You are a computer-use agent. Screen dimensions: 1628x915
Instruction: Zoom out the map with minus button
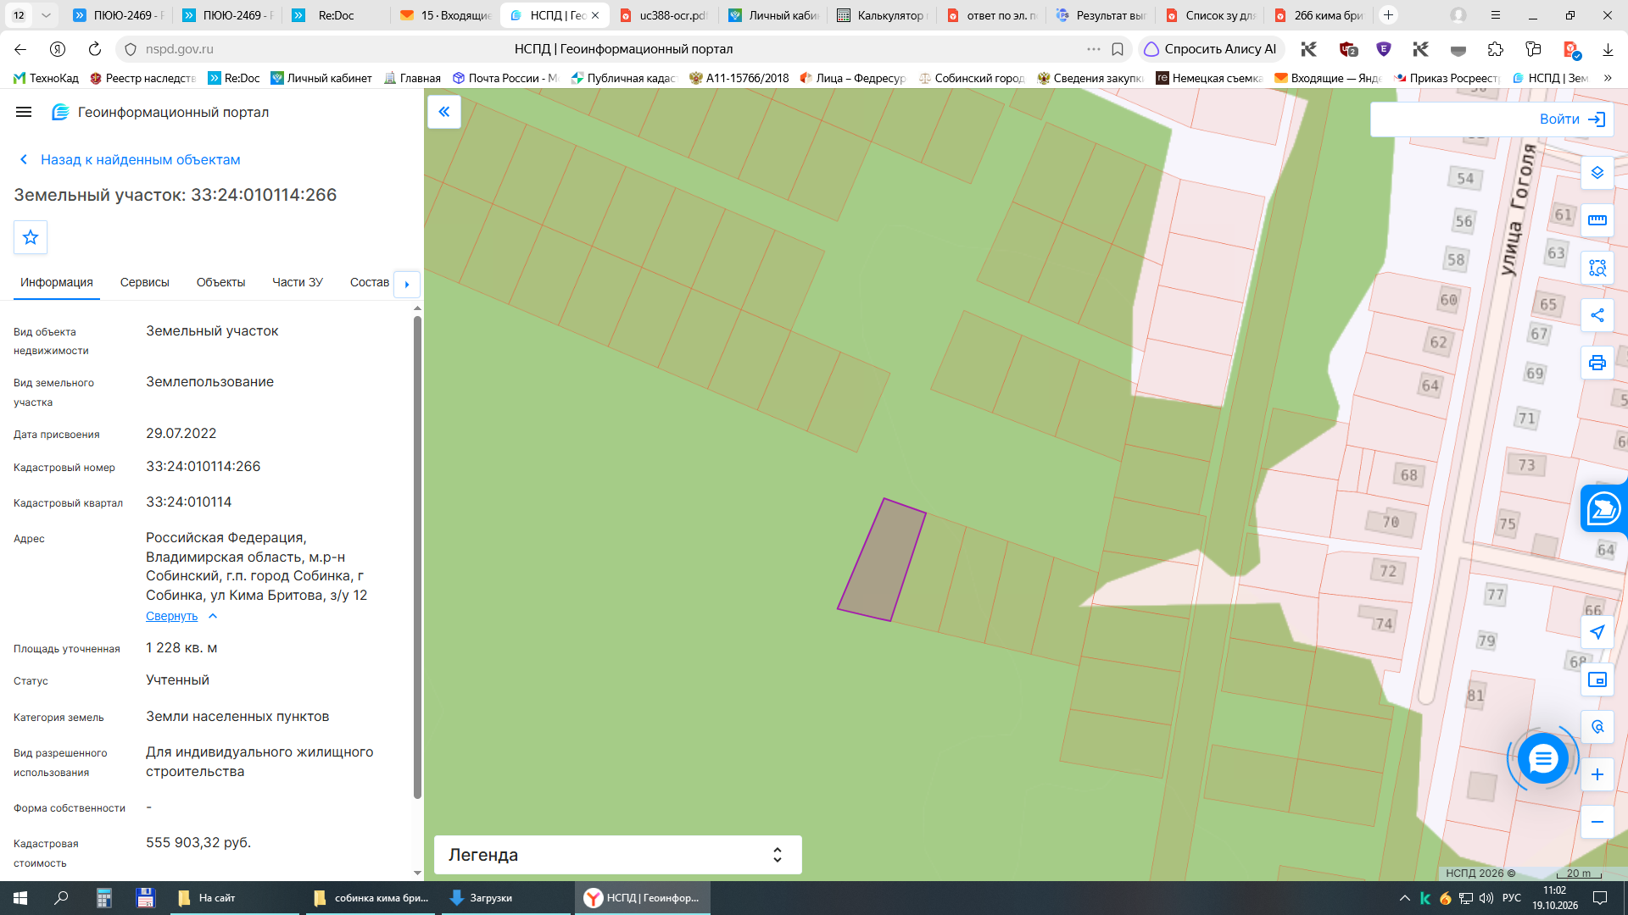point(1597,822)
